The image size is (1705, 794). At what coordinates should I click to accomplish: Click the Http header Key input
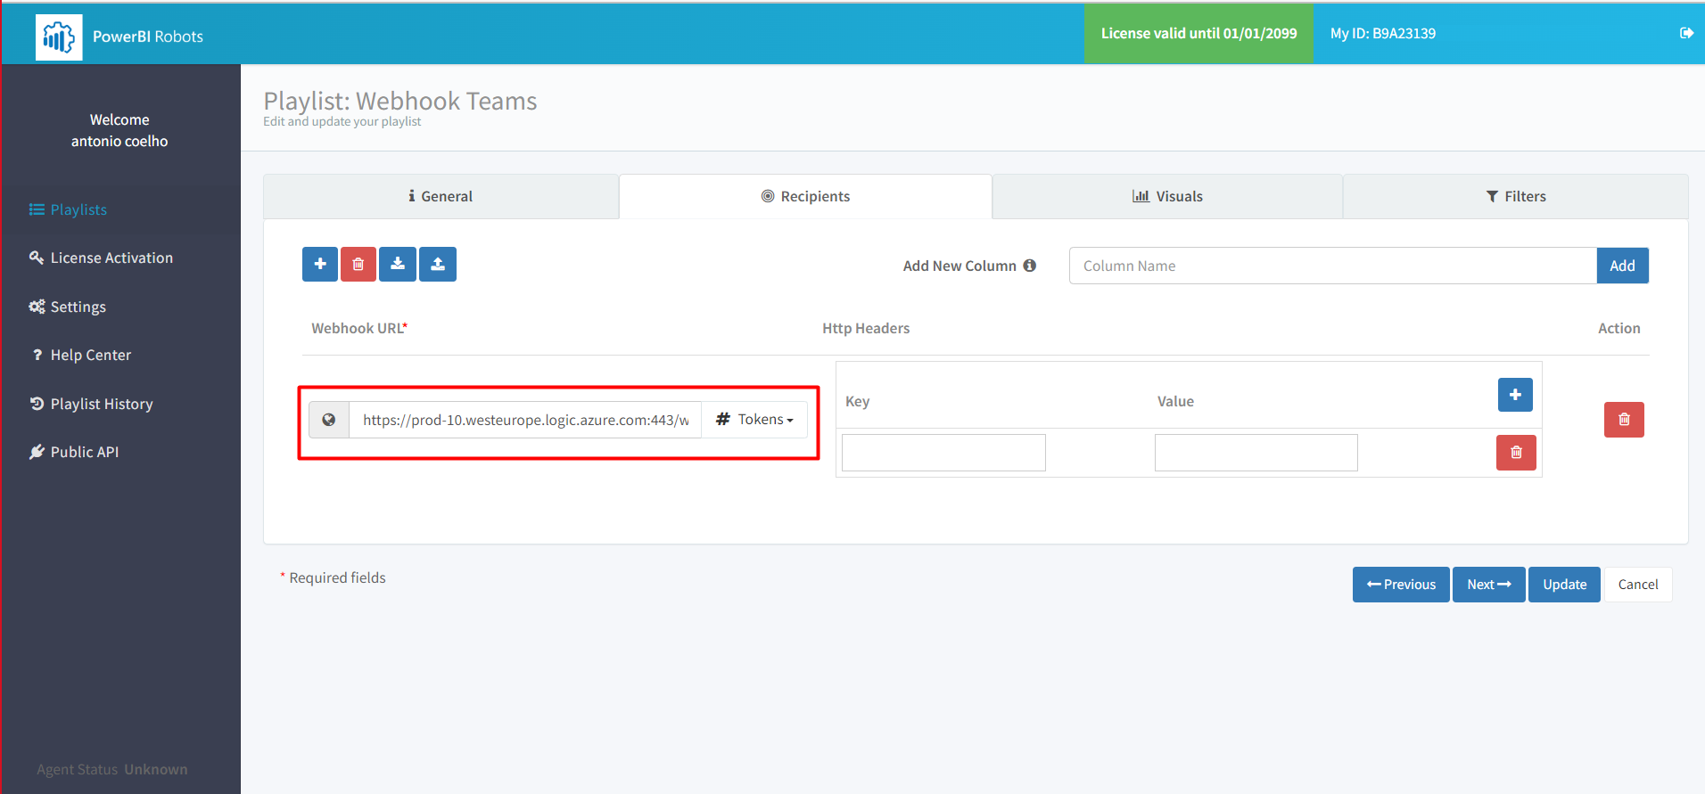pyautogui.click(x=943, y=453)
